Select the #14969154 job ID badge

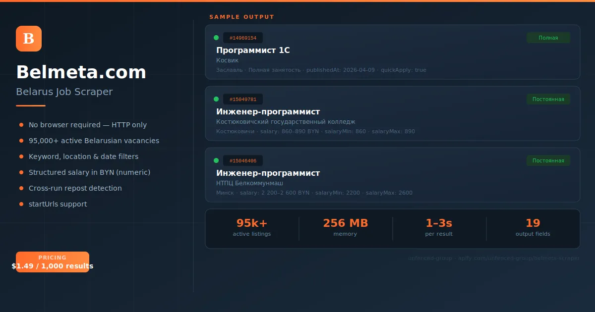click(x=243, y=38)
